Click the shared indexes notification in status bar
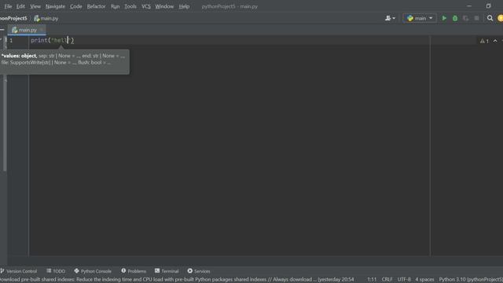 177,280
